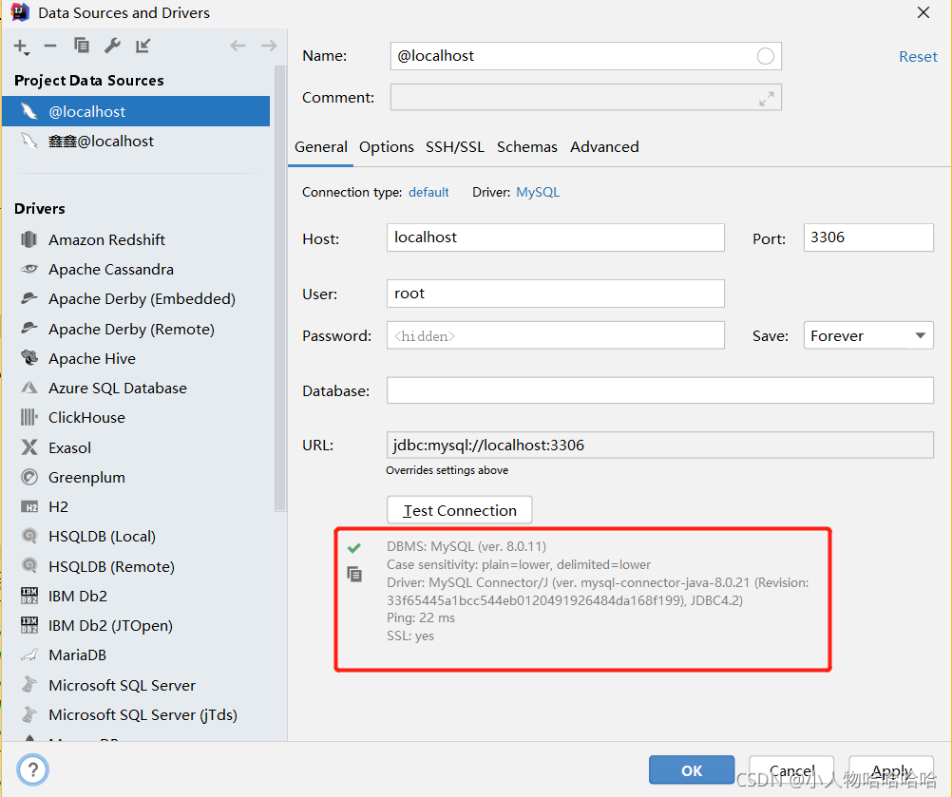The width and height of the screenshot is (952, 797).
Task: Open the Save password Forever dropdown
Action: [868, 335]
